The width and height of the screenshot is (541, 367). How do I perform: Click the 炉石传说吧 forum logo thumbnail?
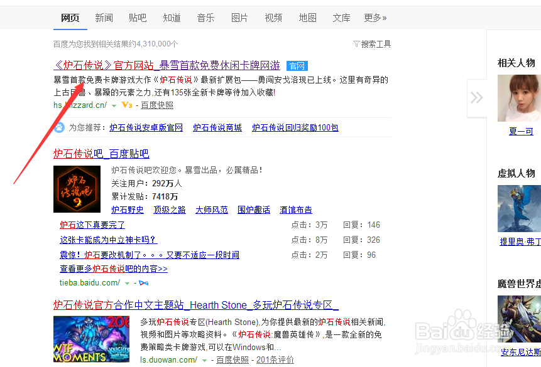77,189
